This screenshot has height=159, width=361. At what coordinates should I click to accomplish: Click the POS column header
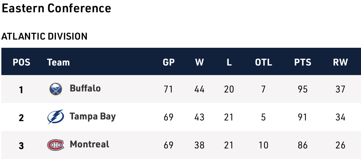21,62
